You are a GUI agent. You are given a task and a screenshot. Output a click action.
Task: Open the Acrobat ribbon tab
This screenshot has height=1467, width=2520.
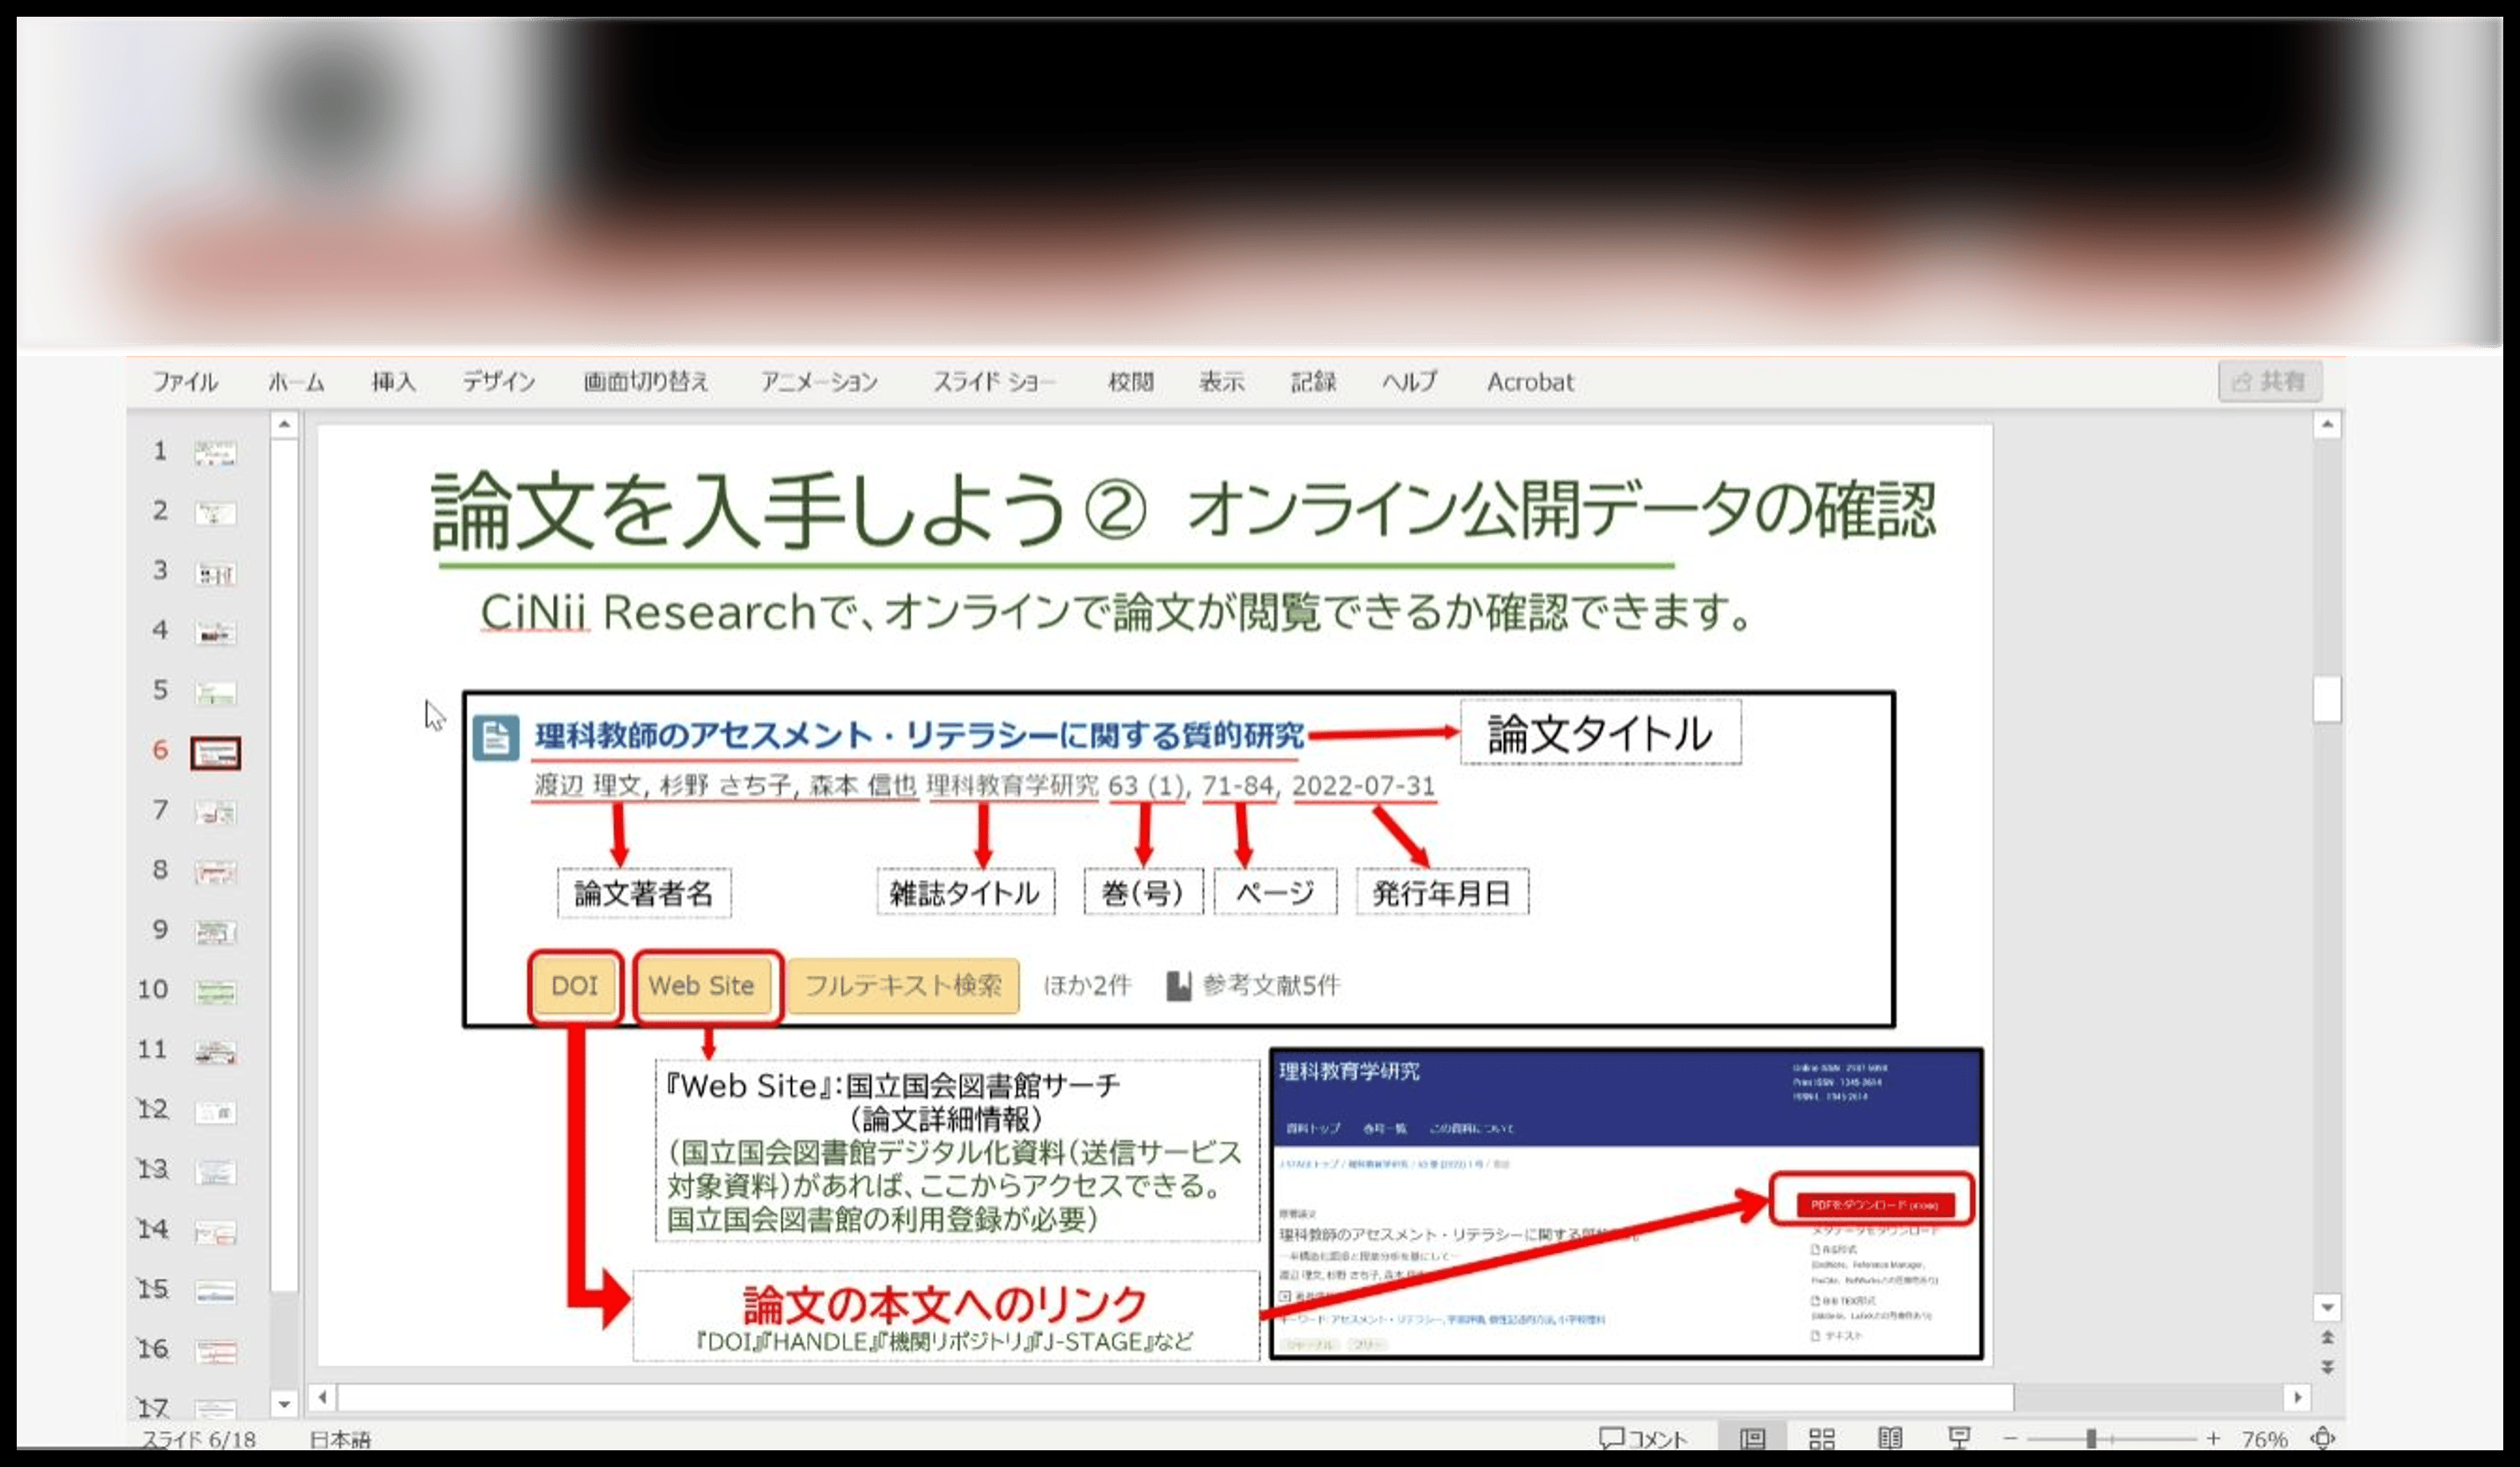(x=1529, y=381)
